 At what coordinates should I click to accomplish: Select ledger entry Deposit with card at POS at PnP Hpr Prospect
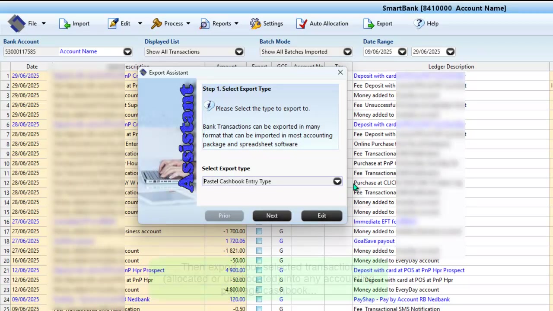tap(409, 270)
